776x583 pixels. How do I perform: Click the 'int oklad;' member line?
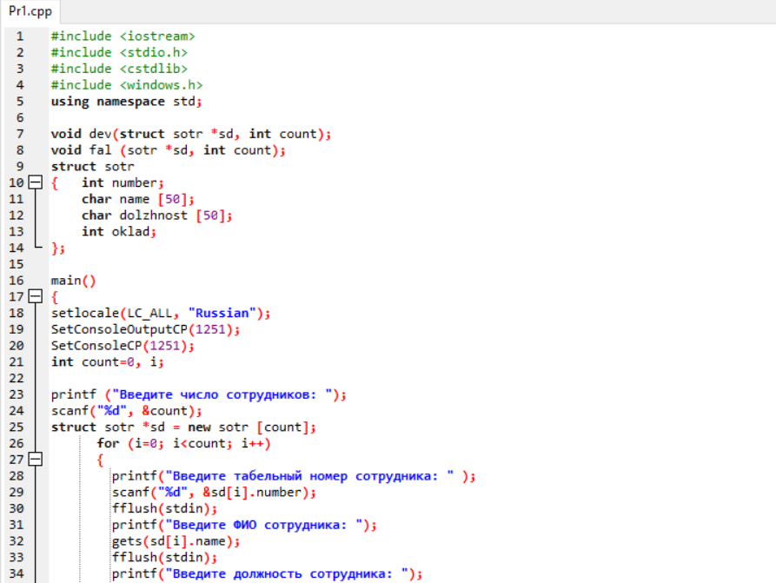pos(119,232)
